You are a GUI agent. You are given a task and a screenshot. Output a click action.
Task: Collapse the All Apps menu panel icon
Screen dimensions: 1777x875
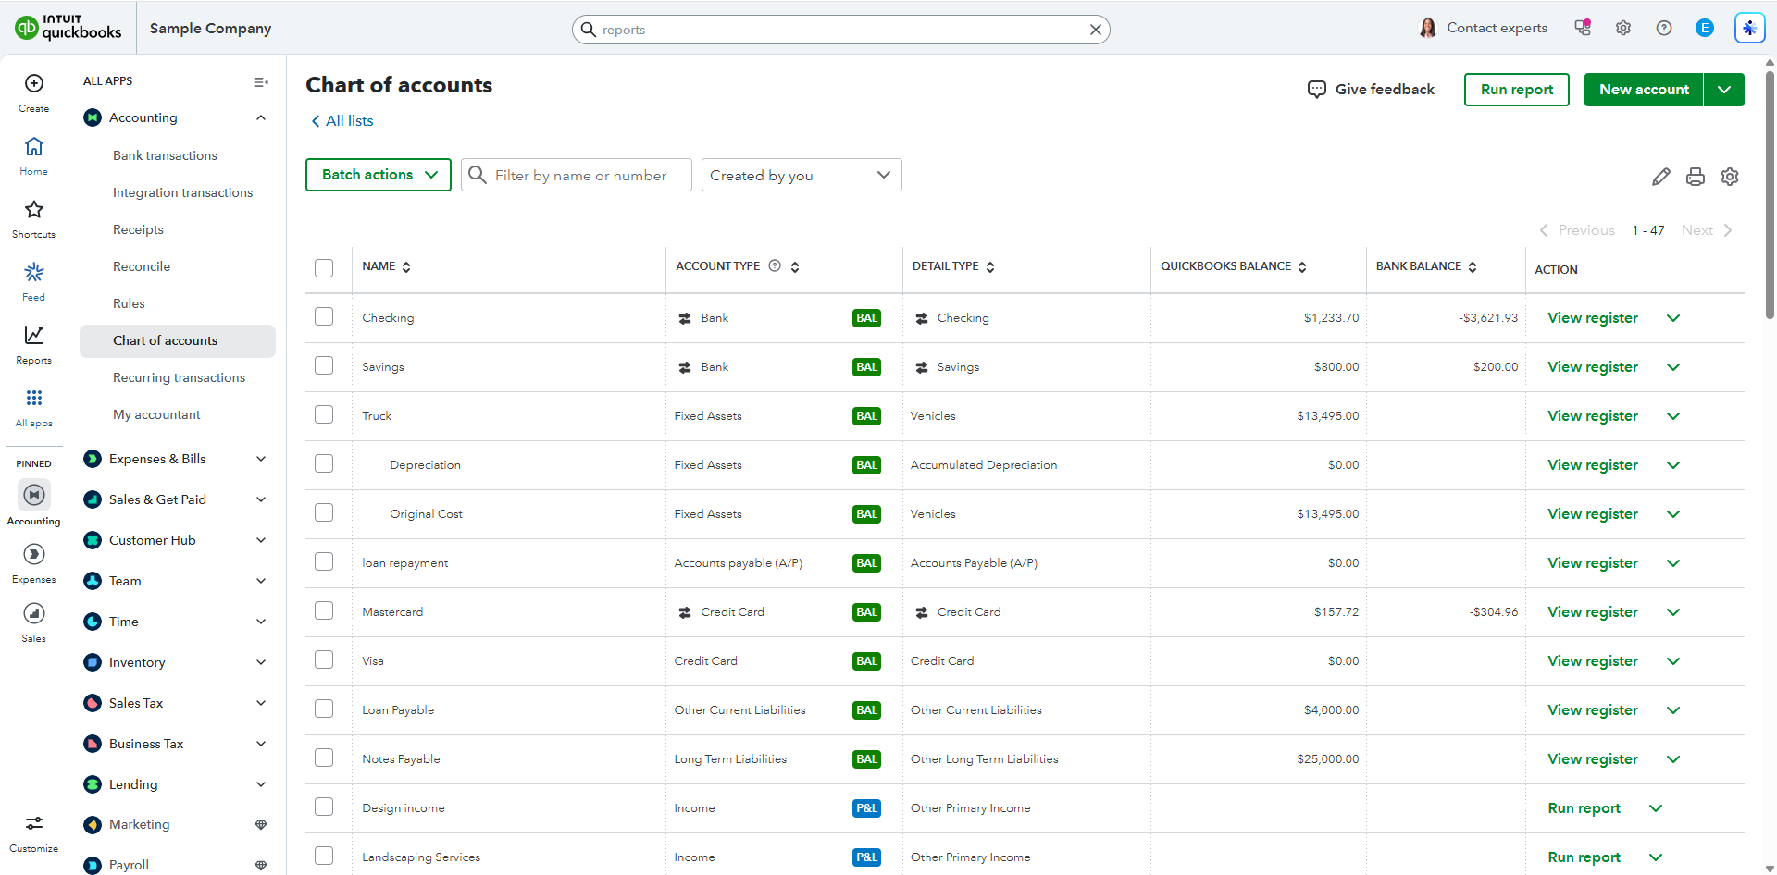point(261,82)
